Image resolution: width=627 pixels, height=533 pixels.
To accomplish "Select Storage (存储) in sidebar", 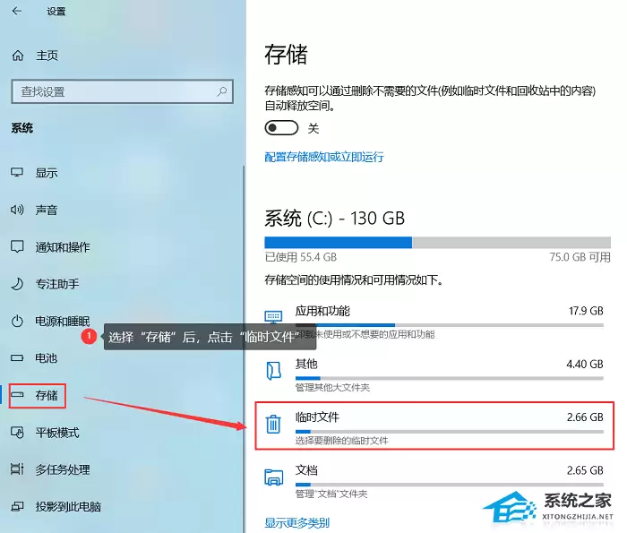I will 38,395.
